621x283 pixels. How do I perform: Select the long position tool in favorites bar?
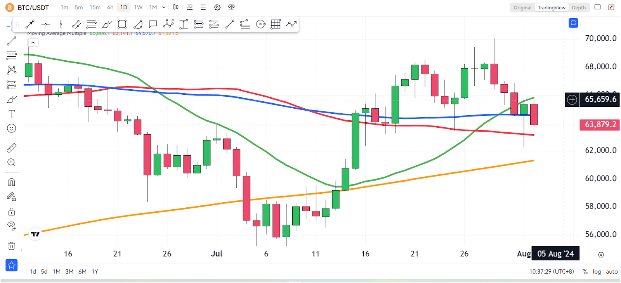coord(199,24)
